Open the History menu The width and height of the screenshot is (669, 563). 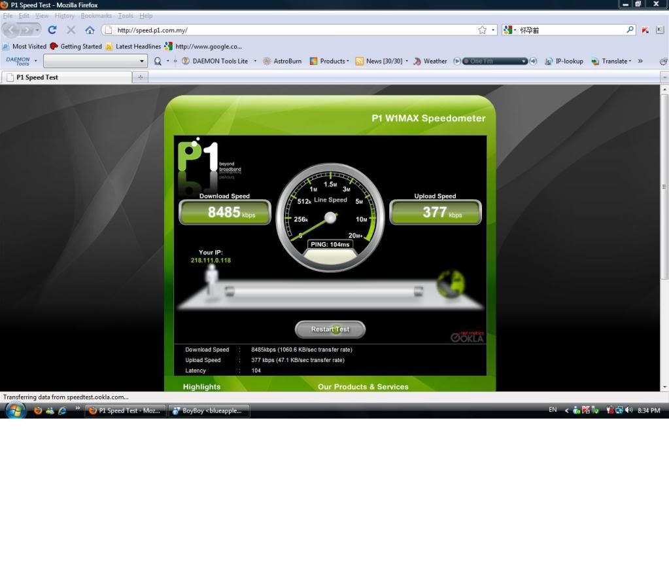64,16
